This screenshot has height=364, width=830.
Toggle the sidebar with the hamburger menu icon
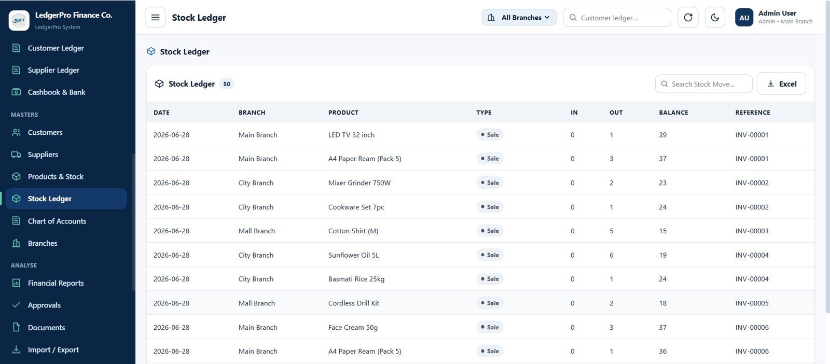155,18
